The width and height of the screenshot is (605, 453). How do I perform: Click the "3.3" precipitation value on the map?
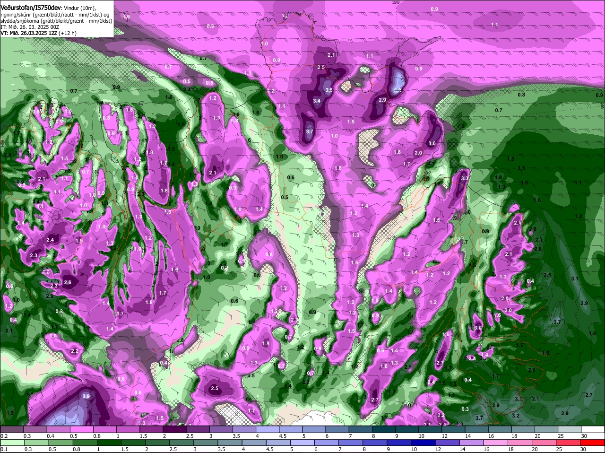[464, 178]
